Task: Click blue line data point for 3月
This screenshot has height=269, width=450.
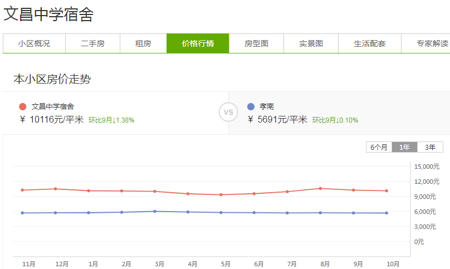Action: tap(155, 211)
